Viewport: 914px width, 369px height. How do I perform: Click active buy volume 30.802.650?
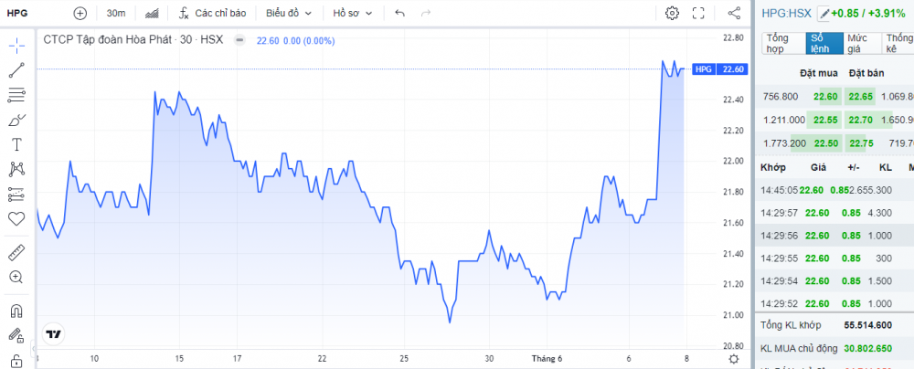(867, 349)
